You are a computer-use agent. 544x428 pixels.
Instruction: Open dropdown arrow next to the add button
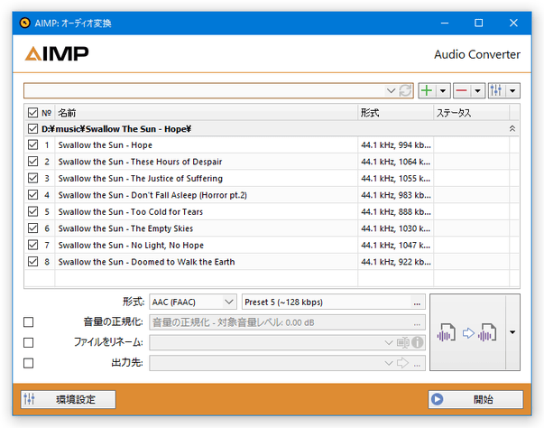tap(443, 90)
